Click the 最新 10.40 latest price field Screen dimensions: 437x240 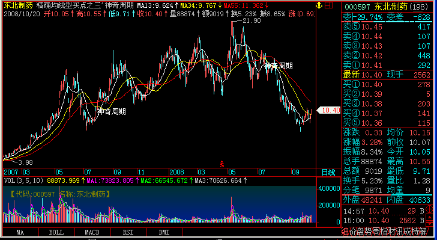tap(363, 75)
